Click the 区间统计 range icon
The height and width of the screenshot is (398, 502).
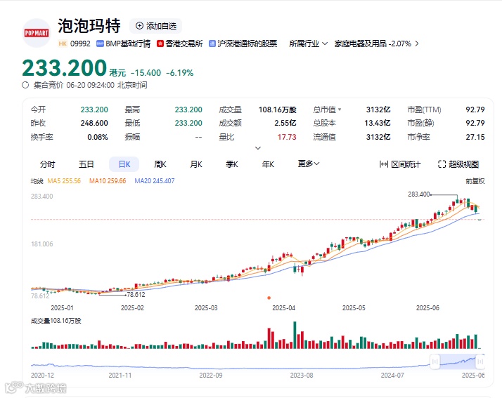(384, 164)
